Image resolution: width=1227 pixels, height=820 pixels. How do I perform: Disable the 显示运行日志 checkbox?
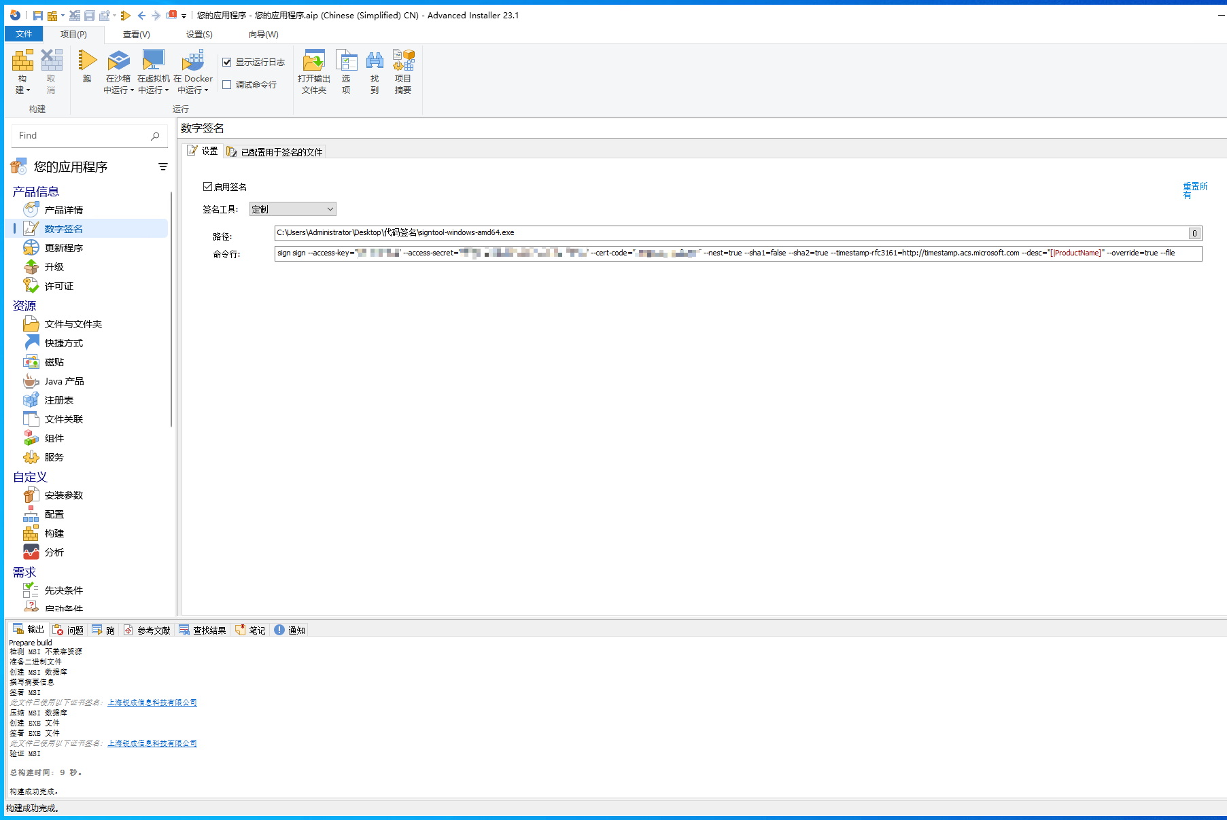[227, 61]
